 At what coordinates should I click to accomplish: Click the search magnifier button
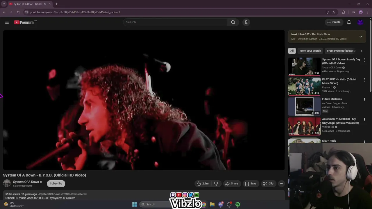233,22
